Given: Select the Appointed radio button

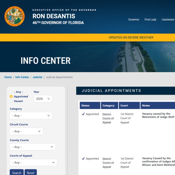Looking at the screenshot, I should [x=11, y=96].
